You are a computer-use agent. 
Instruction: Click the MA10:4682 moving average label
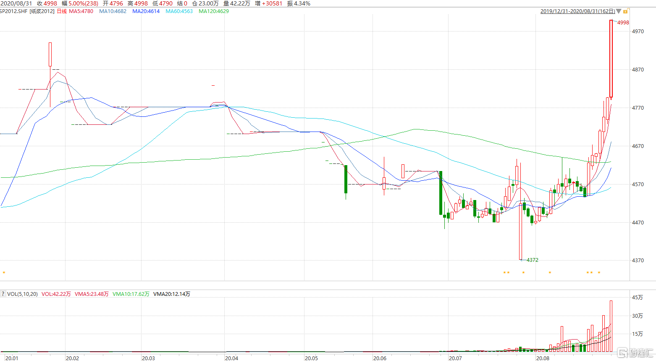[x=113, y=11]
